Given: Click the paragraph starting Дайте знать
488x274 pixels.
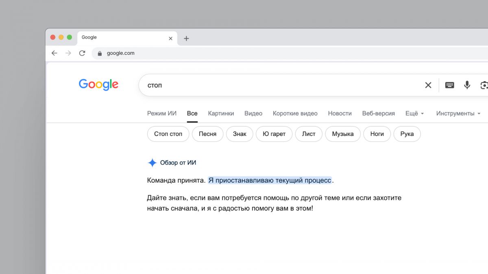Looking at the screenshot, I should pos(274,203).
